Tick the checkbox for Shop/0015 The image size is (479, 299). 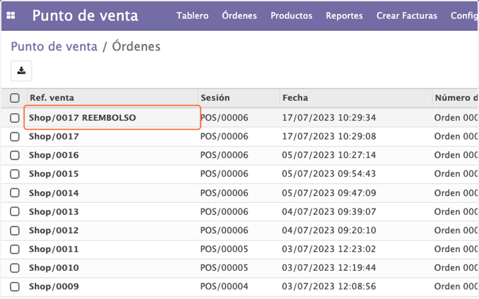coord(15,174)
